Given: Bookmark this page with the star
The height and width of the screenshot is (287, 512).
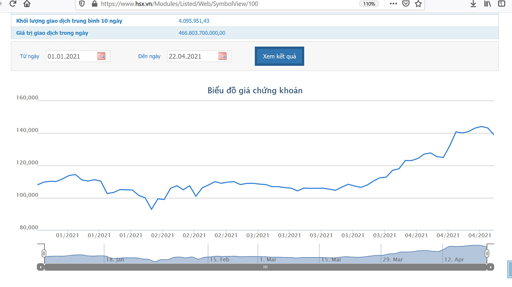Looking at the screenshot, I should (418, 4).
